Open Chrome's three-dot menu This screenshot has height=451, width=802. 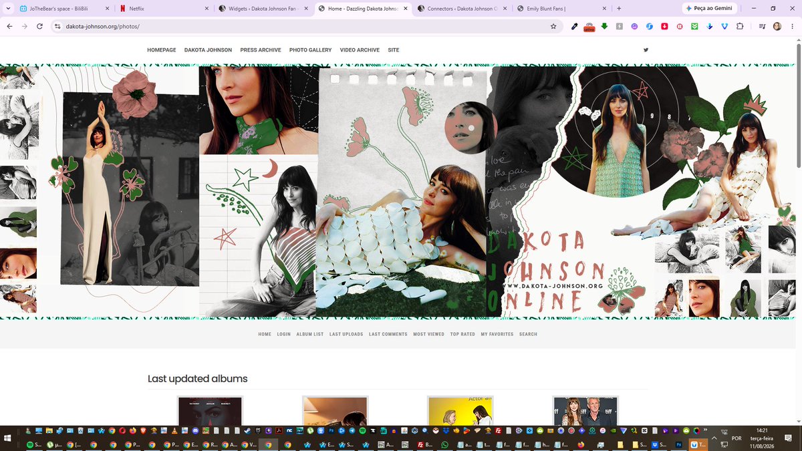(x=792, y=26)
